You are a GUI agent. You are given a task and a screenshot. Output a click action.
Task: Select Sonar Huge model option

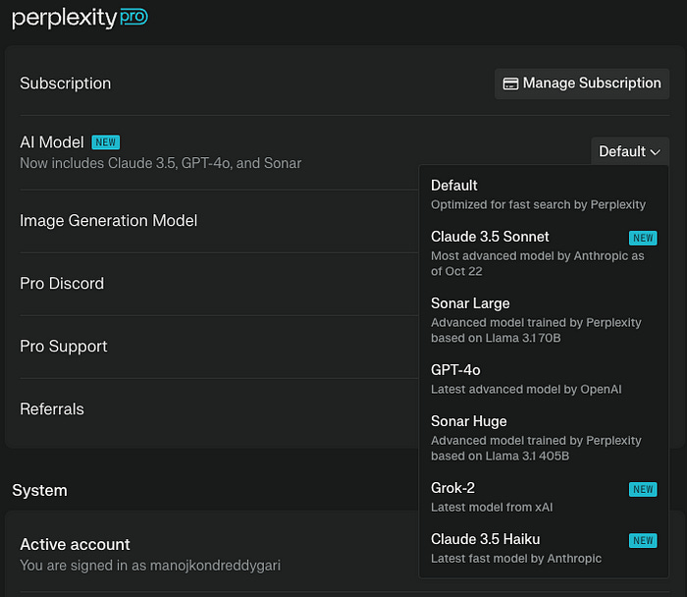pyautogui.click(x=544, y=438)
